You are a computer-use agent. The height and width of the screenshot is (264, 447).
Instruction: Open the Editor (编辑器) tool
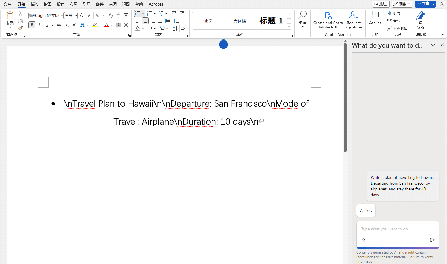[x=421, y=20]
